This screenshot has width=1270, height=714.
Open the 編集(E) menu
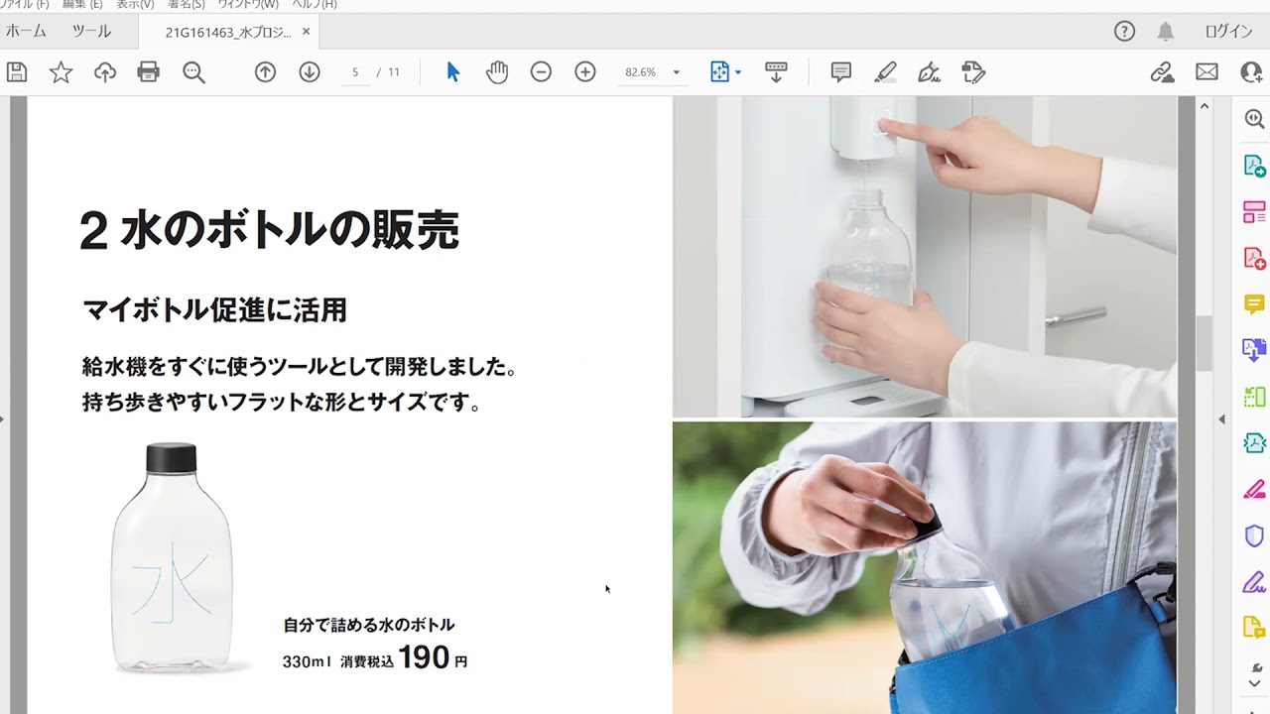tap(82, 5)
